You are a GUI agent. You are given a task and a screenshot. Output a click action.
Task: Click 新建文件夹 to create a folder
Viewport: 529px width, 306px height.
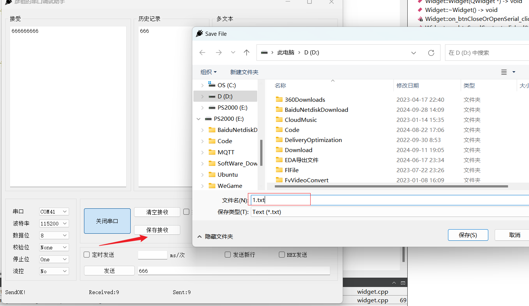click(244, 72)
